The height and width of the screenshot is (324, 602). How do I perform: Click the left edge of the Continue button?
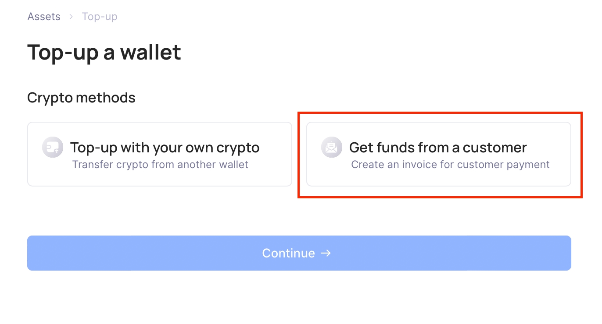coord(35,253)
